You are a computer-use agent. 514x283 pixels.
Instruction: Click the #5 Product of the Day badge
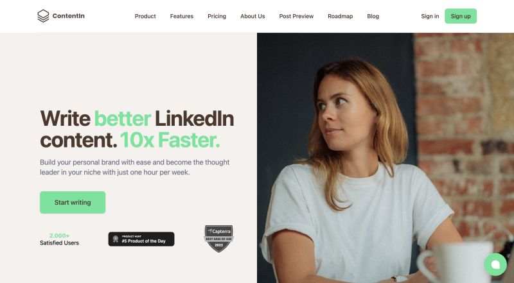pos(141,239)
